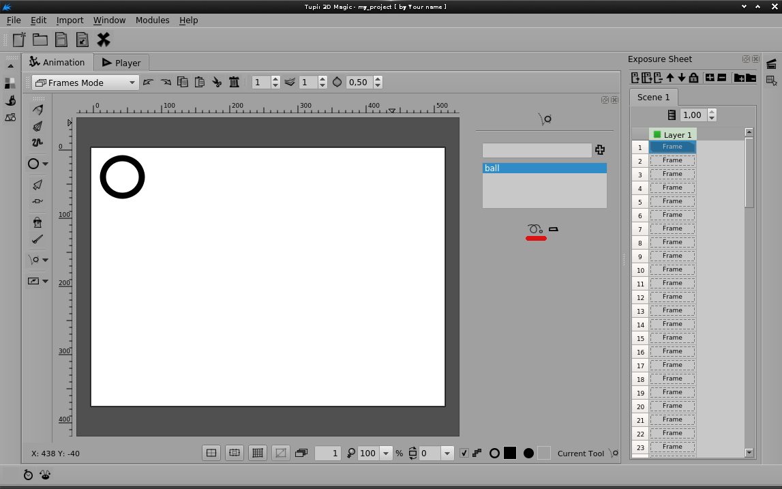Select the pencil drawing tool

[37, 110]
